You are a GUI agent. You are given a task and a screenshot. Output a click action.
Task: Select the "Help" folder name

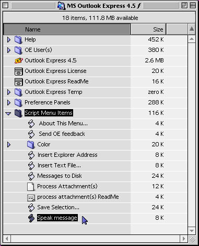click(x=30, y=39)
